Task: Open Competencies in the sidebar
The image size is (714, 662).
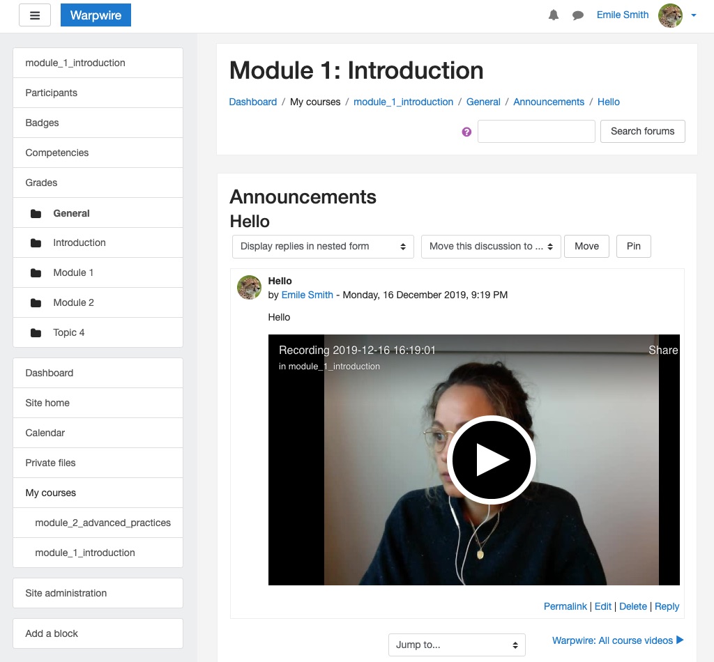Action: point(98,153)
